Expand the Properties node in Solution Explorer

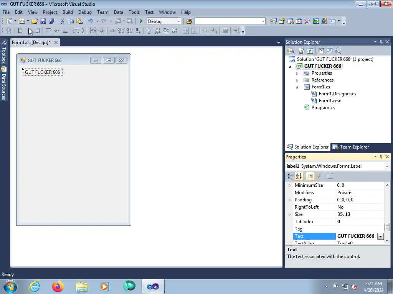coord(297,73)
